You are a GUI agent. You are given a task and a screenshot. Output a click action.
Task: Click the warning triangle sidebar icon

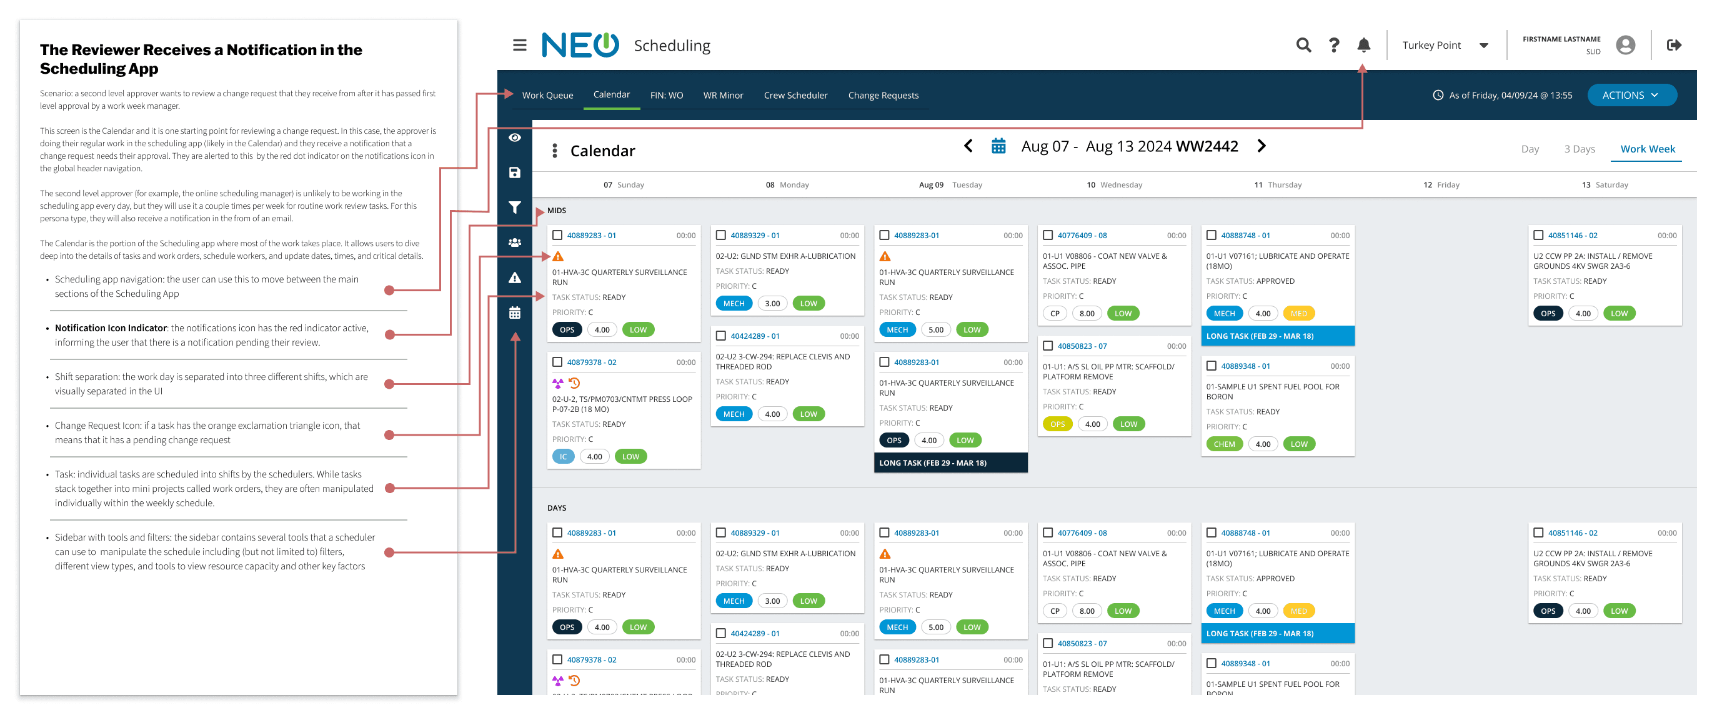[515, 278]
